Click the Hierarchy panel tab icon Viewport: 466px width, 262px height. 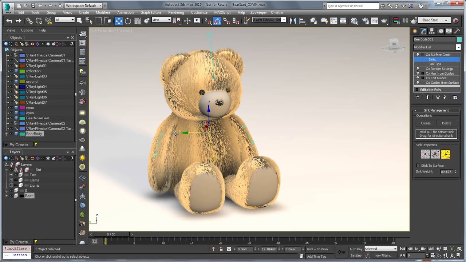432,31
